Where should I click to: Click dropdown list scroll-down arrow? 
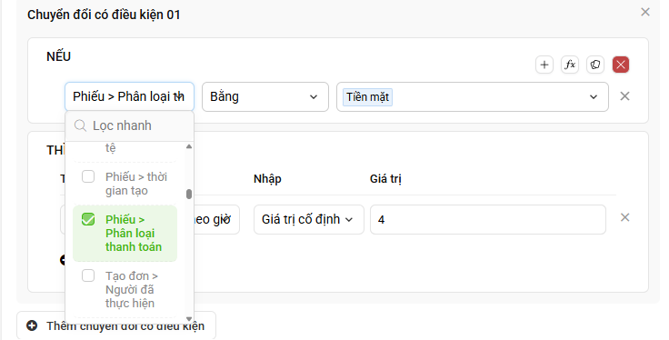(188, 319)
